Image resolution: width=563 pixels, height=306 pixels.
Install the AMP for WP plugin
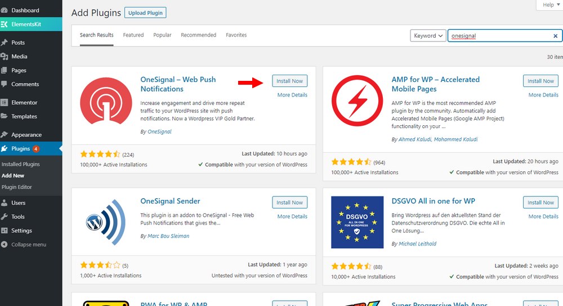[540, 81]
